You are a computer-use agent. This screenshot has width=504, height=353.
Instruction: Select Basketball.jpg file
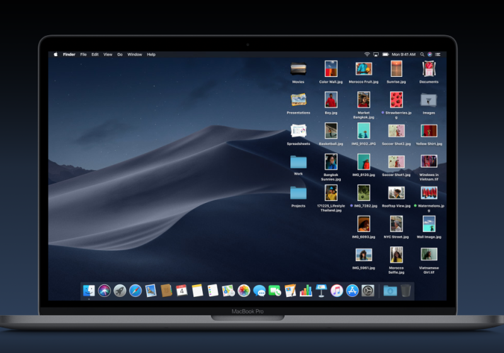pos(331,131)
